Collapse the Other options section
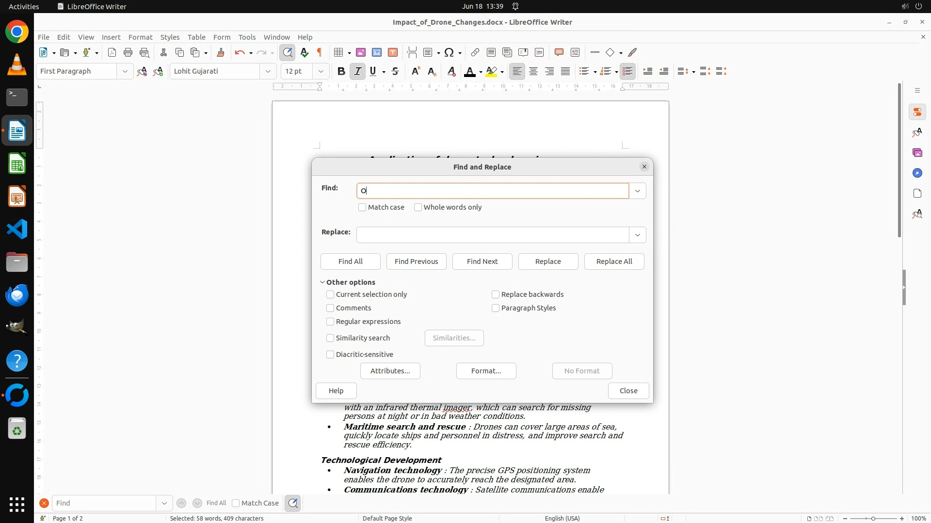The width and height of the screenshot is (931, 523). click(322, 282)
